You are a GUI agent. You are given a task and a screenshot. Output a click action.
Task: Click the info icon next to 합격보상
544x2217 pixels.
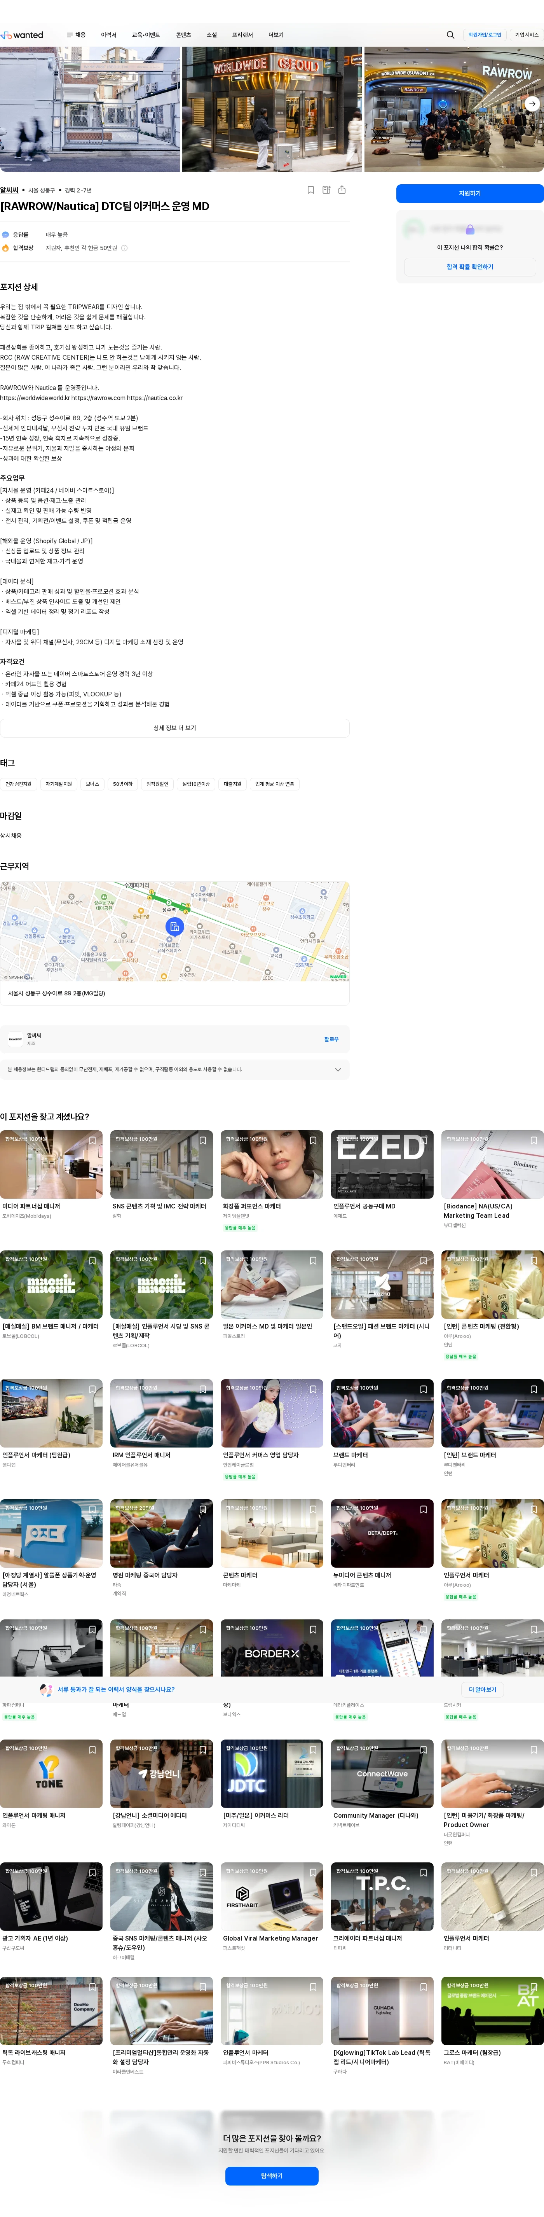[x=124, y=248]
